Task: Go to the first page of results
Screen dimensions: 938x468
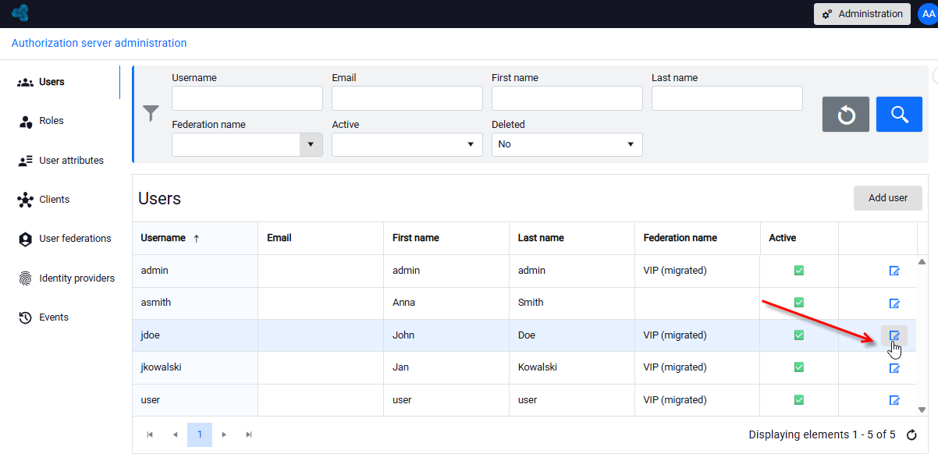Action: (x=150, y=434)
